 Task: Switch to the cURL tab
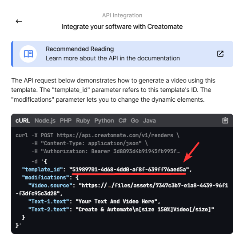click(x=23, y=120)
